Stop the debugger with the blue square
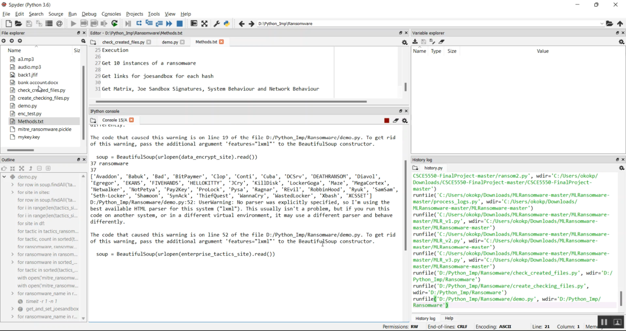 point(180,23)
